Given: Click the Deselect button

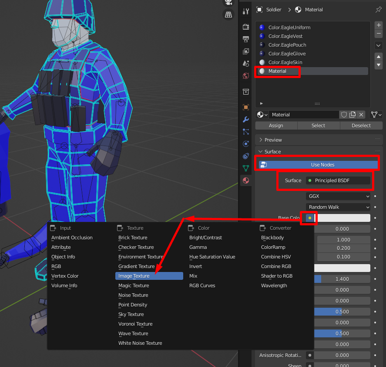Looking at the screenshot, I should pyautogui.click(x=361, y=126).
